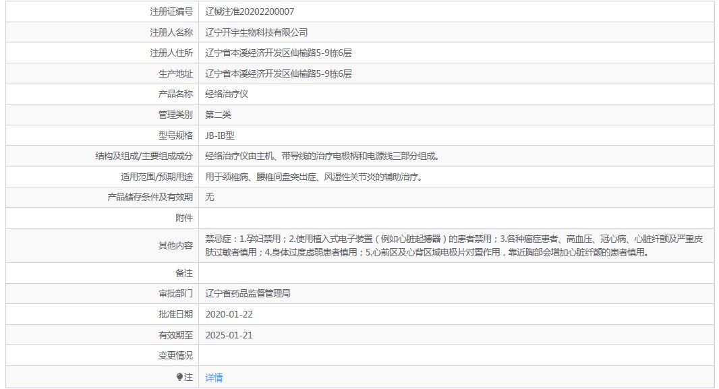
Task: Click the 备注 label
Action: [x=184, y=273]
